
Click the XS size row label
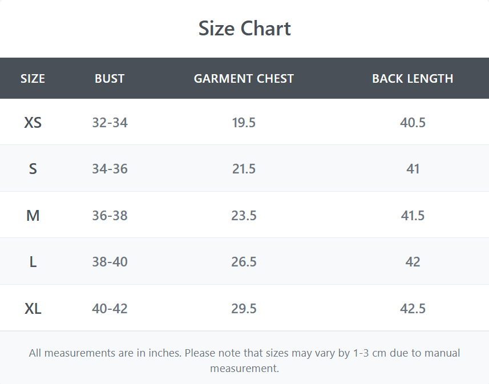coord(33,123)
